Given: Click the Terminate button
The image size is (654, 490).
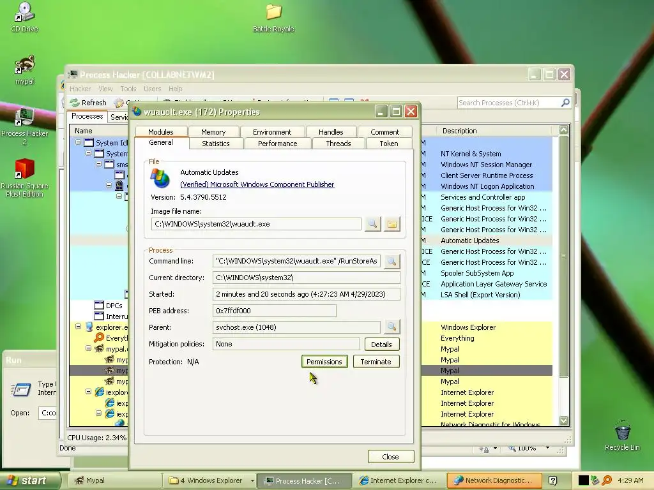Looking at the screenshot, I should coord(376,362).
